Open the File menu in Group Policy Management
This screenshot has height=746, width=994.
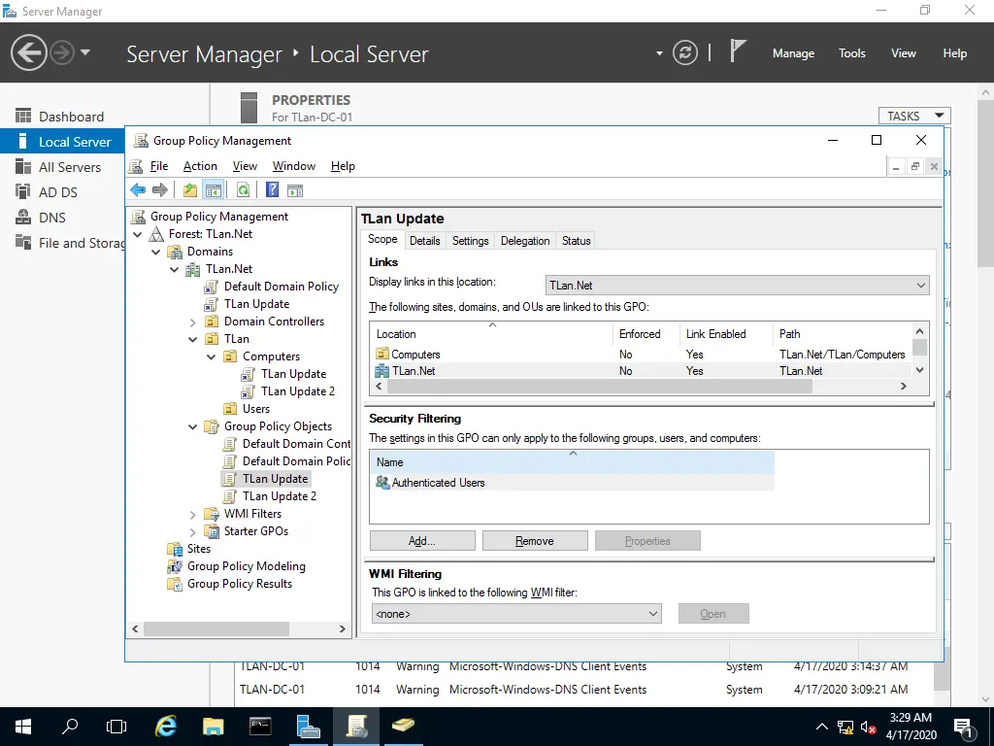(159, 165)
